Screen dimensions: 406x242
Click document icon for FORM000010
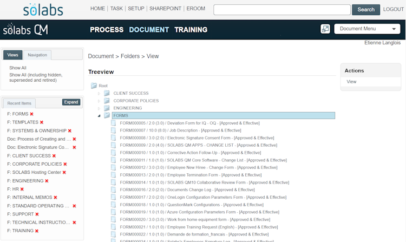coord(114,153)
